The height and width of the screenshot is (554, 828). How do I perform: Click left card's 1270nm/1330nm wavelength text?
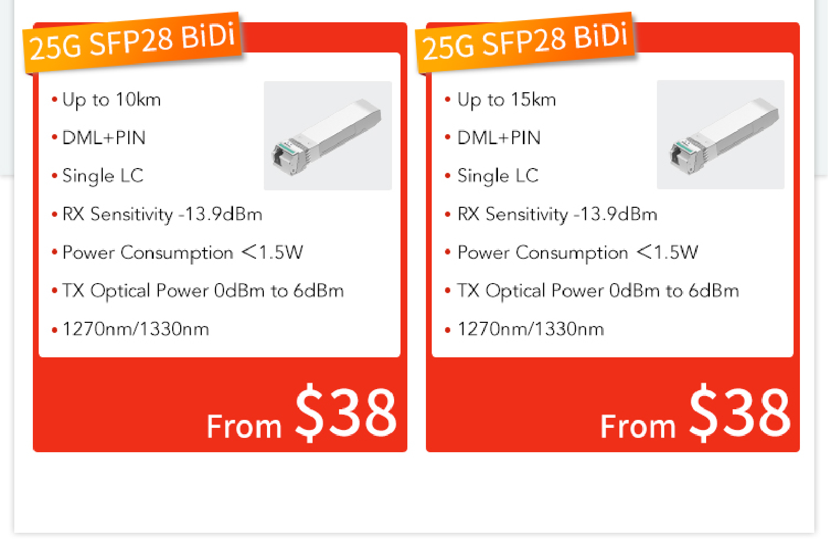tap(136, 329)
